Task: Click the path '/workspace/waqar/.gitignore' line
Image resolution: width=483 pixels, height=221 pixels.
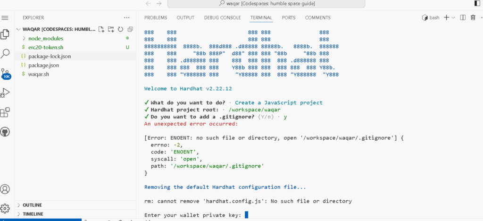Action: coord(208,166)
